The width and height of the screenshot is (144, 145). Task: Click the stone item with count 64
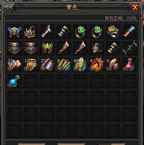coord(80,64)
